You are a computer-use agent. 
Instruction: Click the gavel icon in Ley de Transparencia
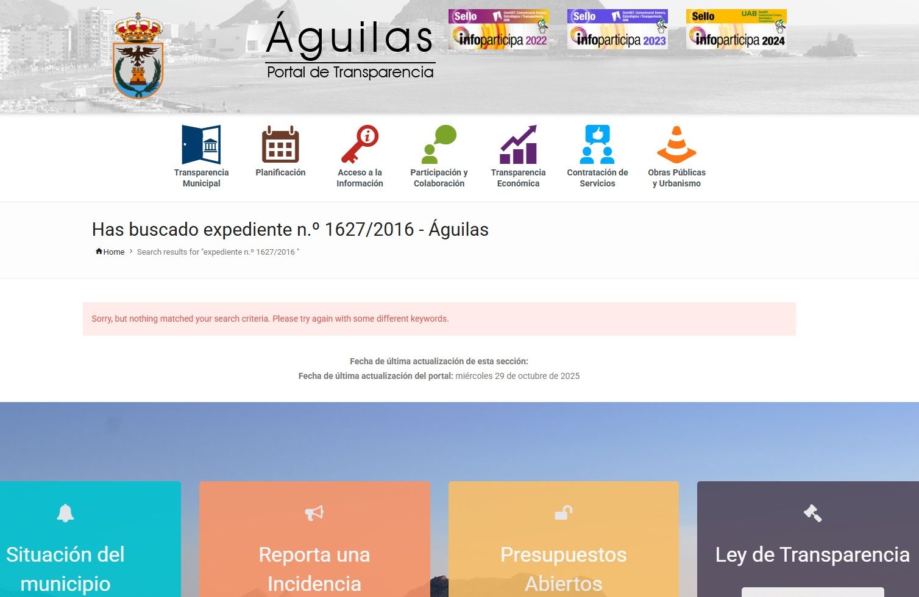point(812,514)
